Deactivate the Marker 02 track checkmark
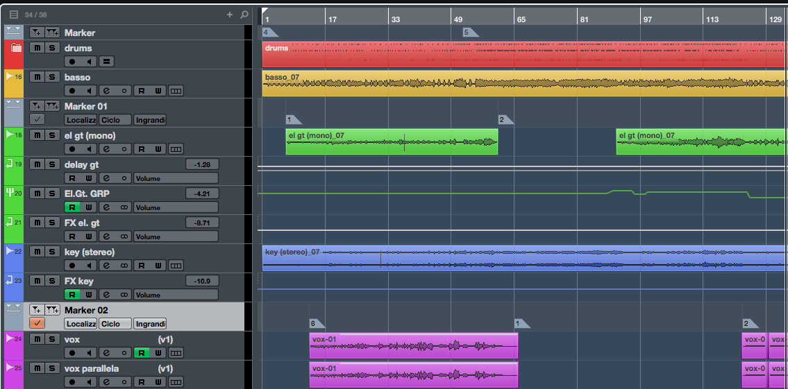 click(37, 323)
